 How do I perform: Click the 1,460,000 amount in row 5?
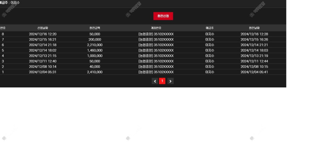pos(95,50)
